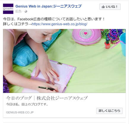The image size is (129, 124).
Task: Click the GENIUS-WEB.CO.JP domain caption
Action: pyautogui.click(x=20, y=112)
